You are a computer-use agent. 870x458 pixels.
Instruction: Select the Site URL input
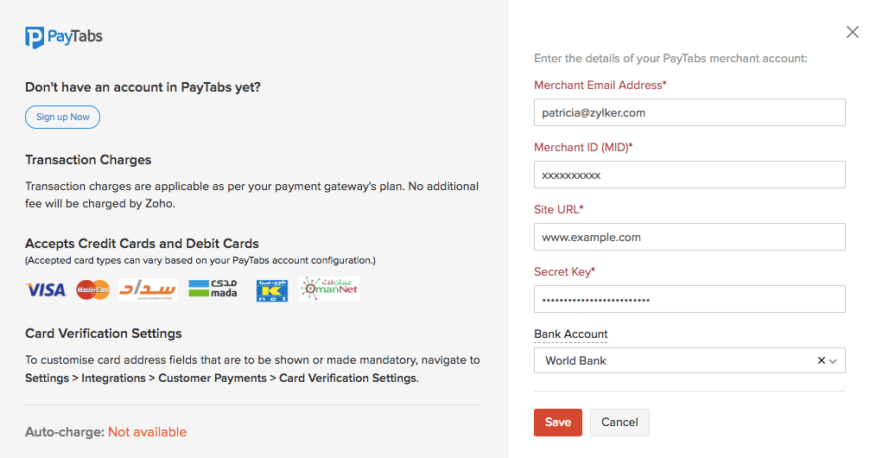(689, 237)
